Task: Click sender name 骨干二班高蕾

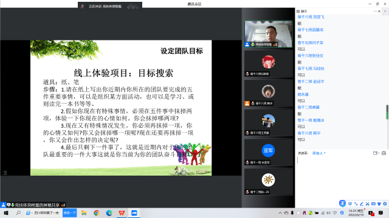Action: (309, 107)
